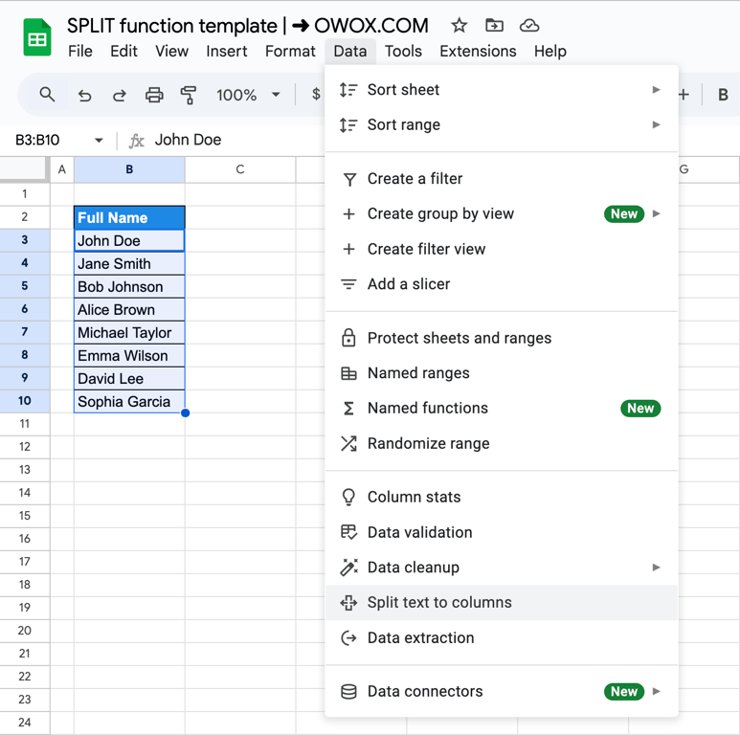
Task: Click the sigma icon for Named functions
Action: click(x=348, y=409)
